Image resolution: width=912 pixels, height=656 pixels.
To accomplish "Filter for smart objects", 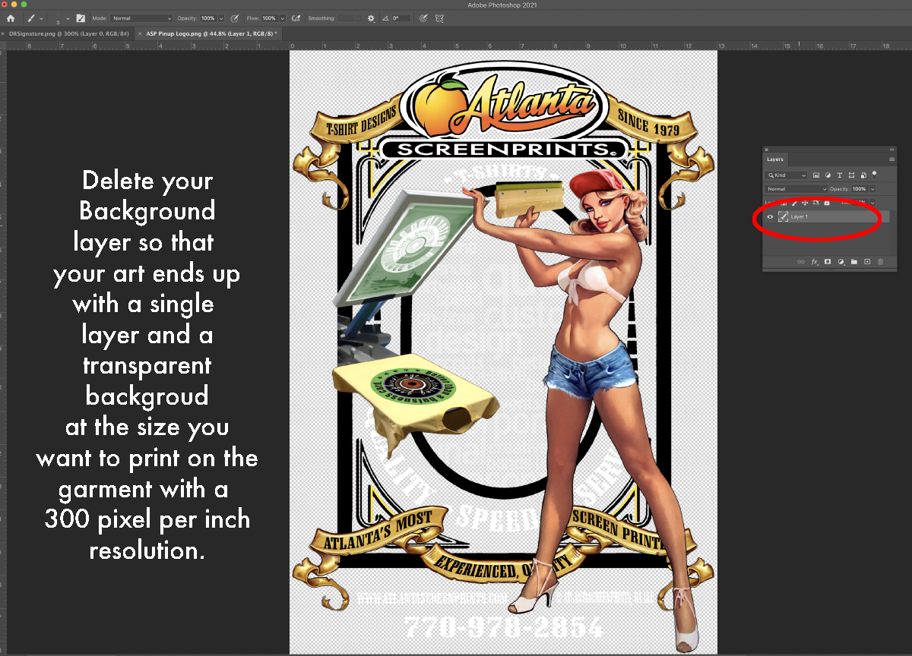I will 863,175.
